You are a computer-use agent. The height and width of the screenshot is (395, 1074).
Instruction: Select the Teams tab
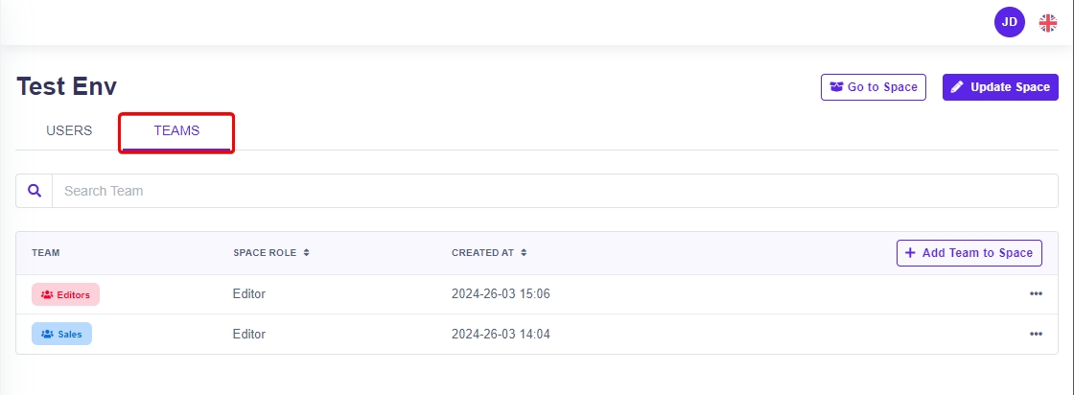point(176,131)
